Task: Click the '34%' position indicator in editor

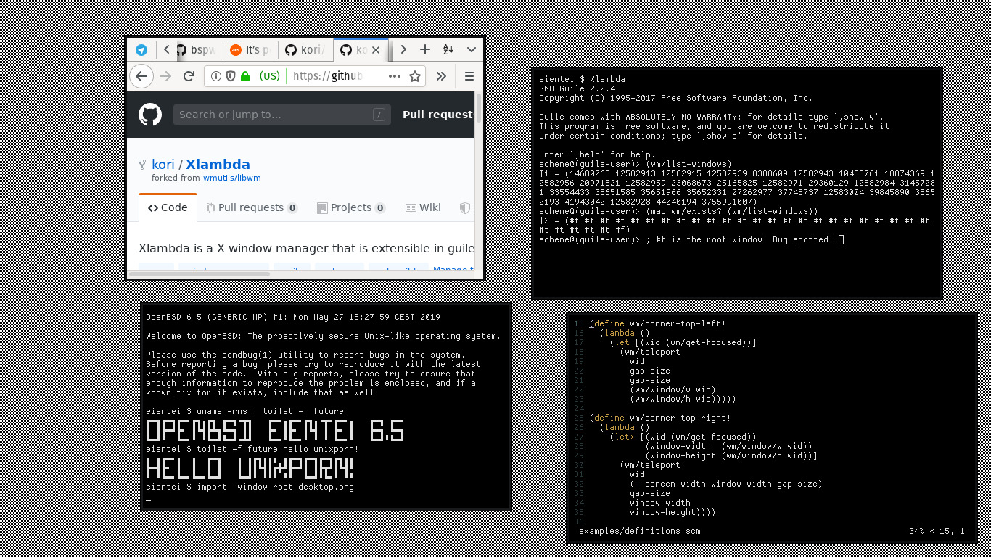Action: 916,531
